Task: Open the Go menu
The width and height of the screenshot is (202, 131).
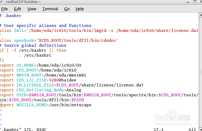Action: click(67, 9)
